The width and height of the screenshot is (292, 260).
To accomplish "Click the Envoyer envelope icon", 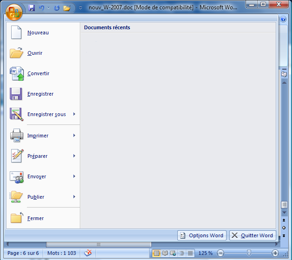I will point(17,177).
